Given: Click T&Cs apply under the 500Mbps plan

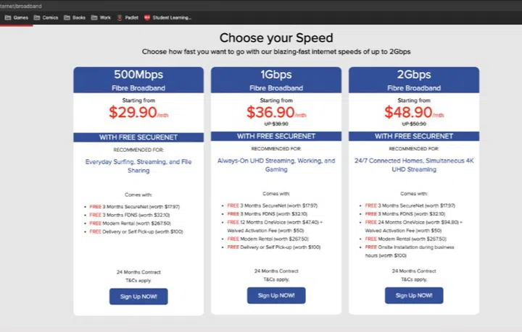Looking at the screenshot, I should coord(138,280).
